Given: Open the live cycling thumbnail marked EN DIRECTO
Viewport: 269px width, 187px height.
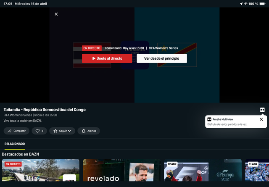Looking at the screenshot, I should [40, 170].
